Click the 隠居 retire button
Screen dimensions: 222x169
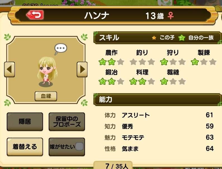pyautogui.click(x=25, y=122)
